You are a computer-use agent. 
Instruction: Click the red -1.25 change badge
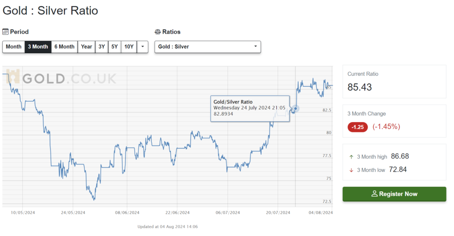pos(357,127)
